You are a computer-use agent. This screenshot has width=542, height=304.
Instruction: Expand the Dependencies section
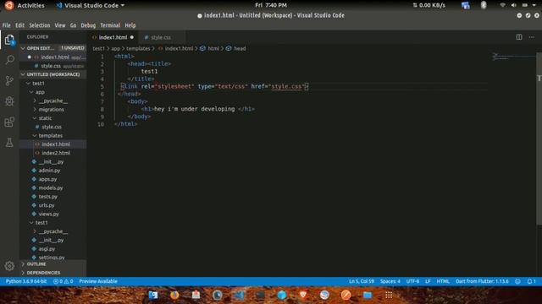coord(53,273)
